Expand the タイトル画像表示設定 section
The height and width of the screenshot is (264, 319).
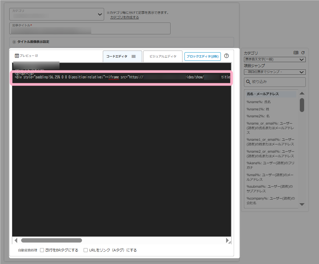pos(14,42)
